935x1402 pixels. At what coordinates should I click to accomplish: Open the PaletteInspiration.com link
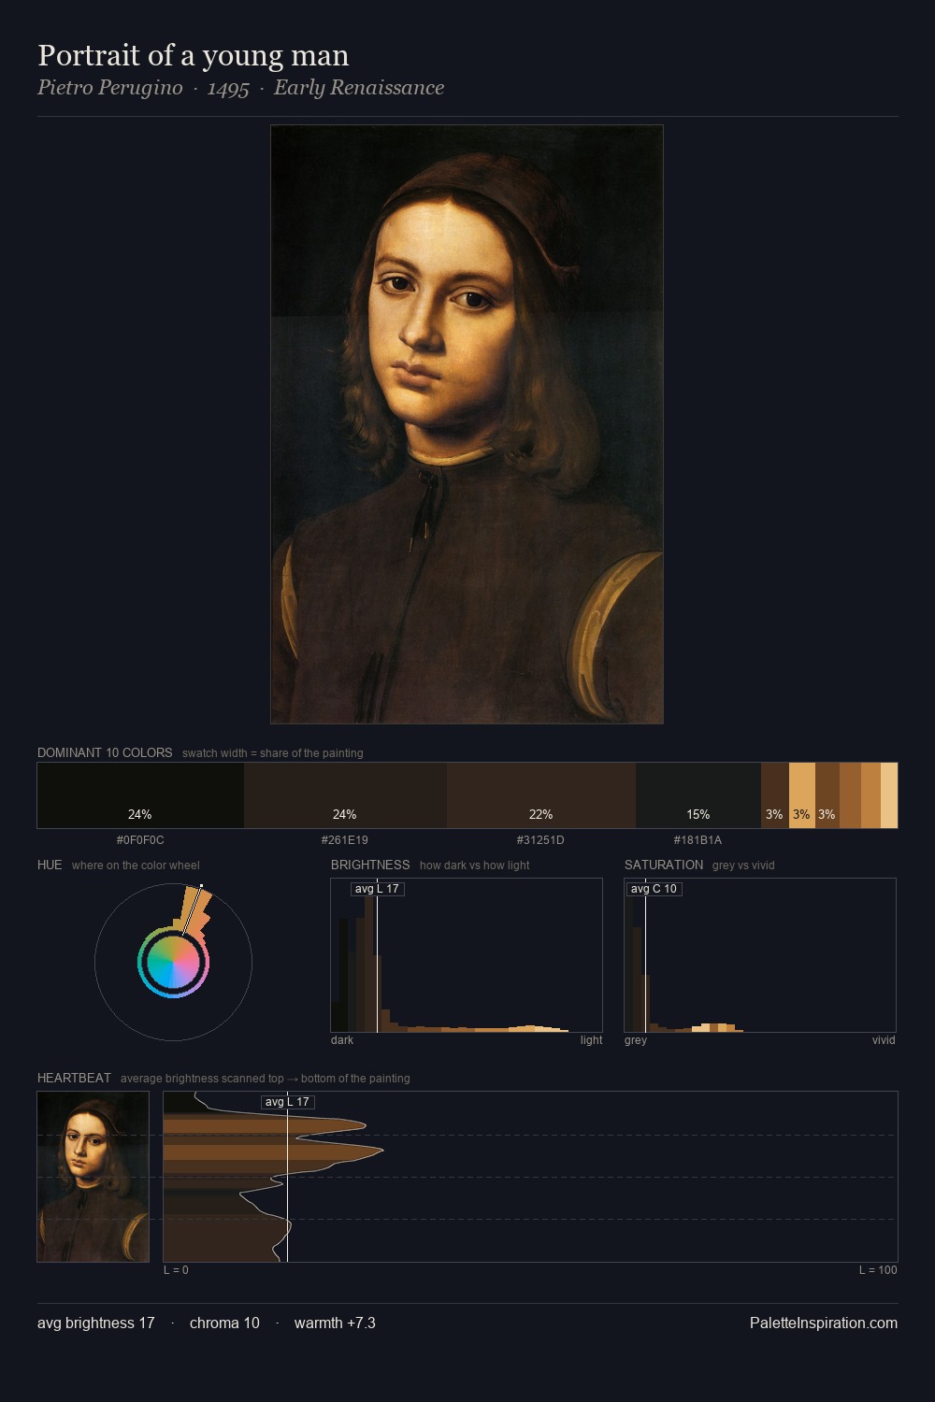pyautogui.click(x=823, y=1323)
